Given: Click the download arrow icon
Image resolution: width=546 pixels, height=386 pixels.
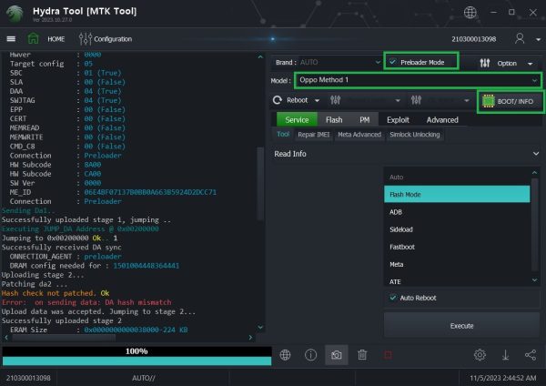Looking at the screenshot, I should tap(505, 355).
